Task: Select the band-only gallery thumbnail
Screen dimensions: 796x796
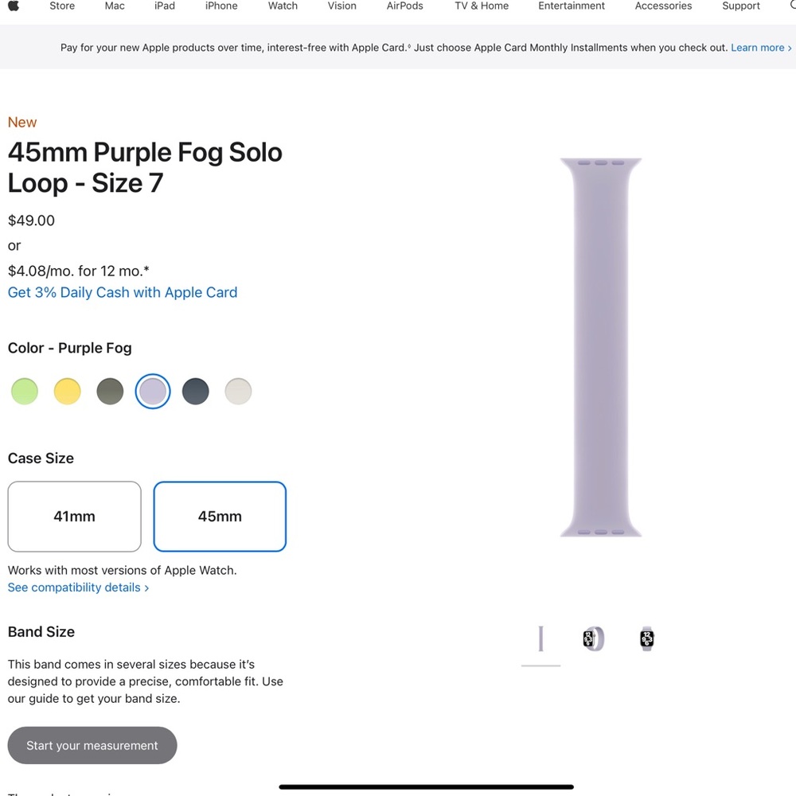Action: click(540, 638)
